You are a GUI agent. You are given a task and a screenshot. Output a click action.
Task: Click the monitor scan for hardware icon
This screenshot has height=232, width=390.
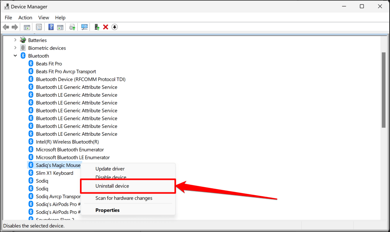tap(85, 27)
